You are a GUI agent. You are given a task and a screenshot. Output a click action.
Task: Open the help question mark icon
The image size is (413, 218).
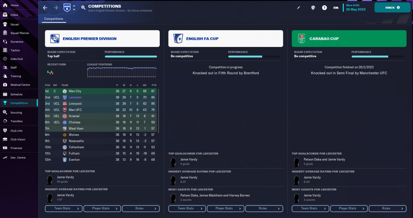tap(325, 8)
